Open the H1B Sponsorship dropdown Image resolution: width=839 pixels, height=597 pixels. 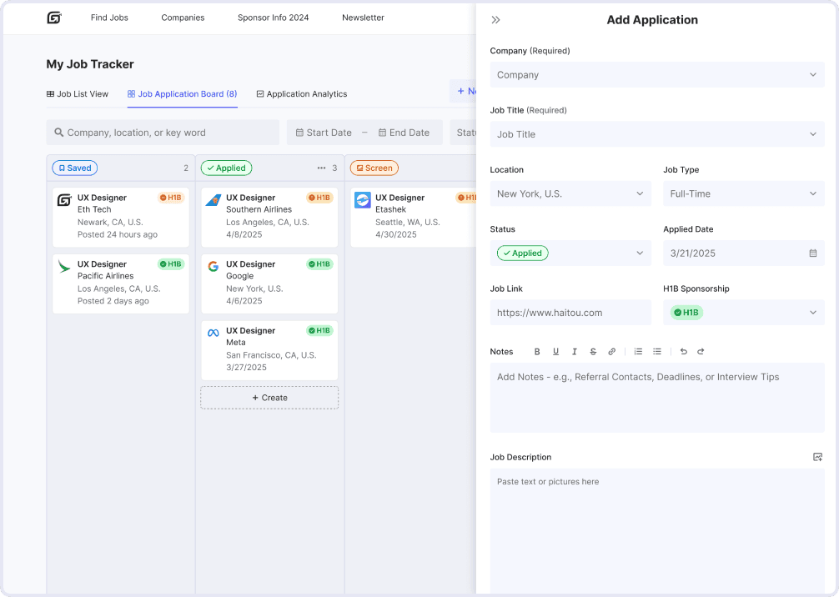point(744,313)
